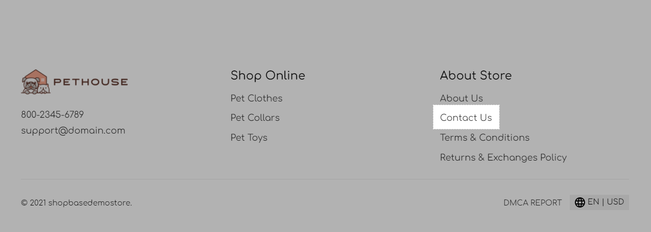View Terms & Conditions
651x232 pixels.
click(485, 138)
